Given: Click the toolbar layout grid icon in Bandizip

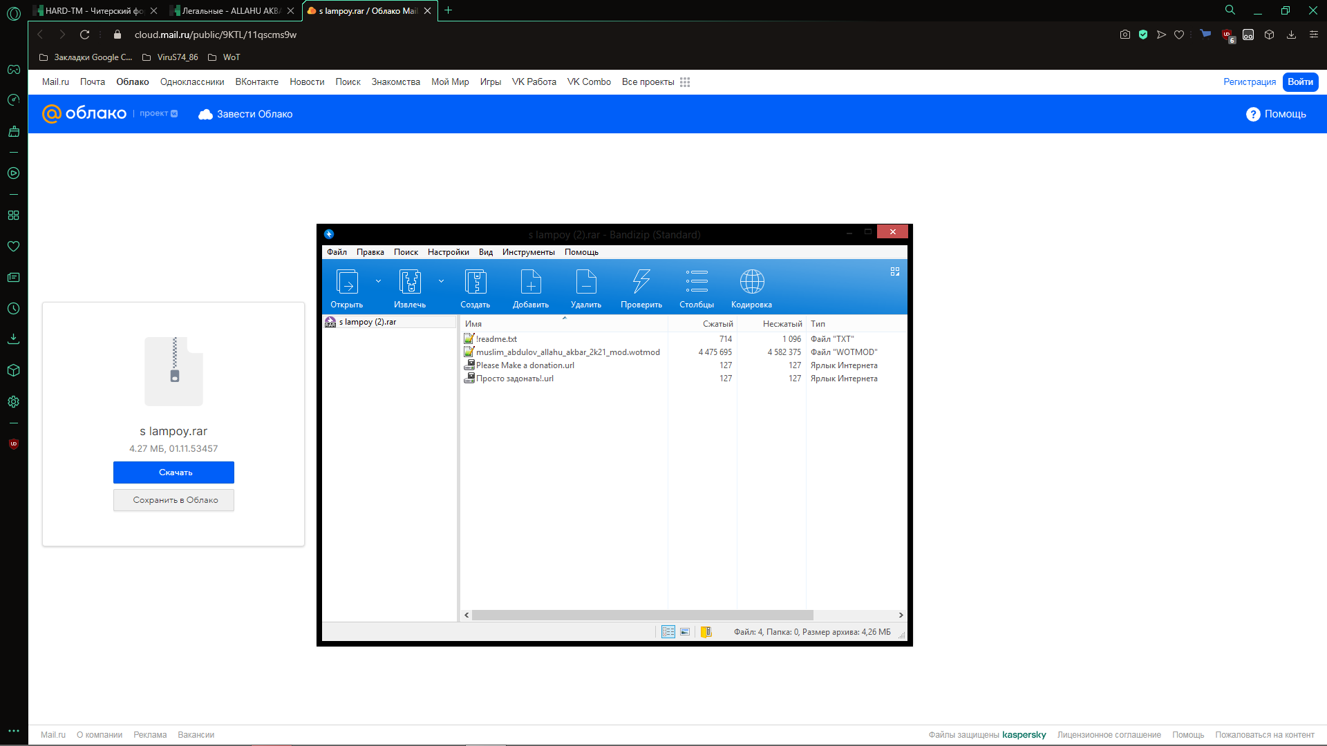Looking at the screenshot, I should point(895,271).
